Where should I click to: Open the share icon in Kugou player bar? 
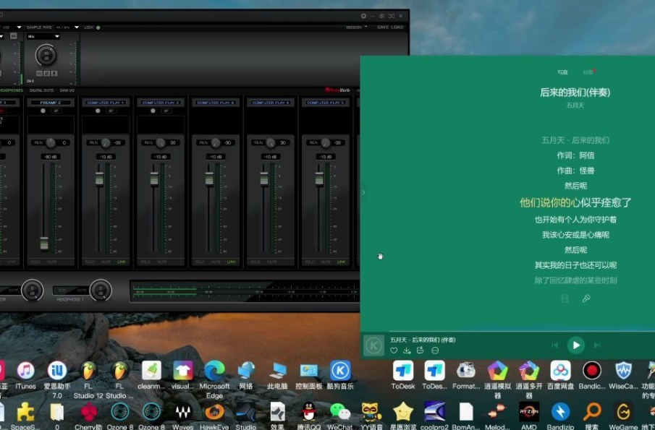tap(421, 351)
